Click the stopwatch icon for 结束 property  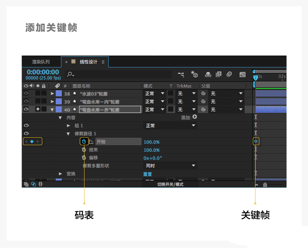click(84, 150)
